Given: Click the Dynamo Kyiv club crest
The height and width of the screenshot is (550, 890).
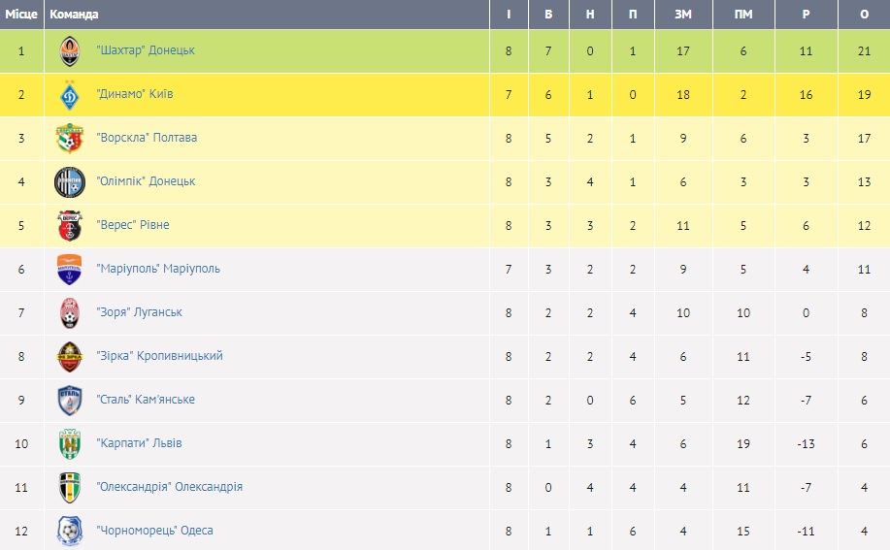Looking at the screenshot, I should pyautogui.click(x=69, y=94).
